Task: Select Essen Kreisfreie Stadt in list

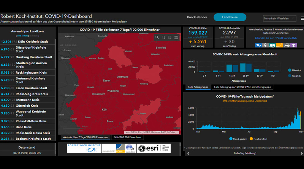Action: click(x=27, y=88)
